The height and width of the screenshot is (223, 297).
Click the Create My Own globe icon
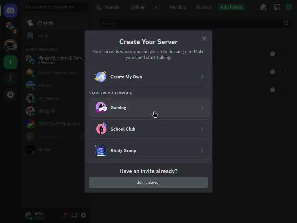click(x=101, y=77)
